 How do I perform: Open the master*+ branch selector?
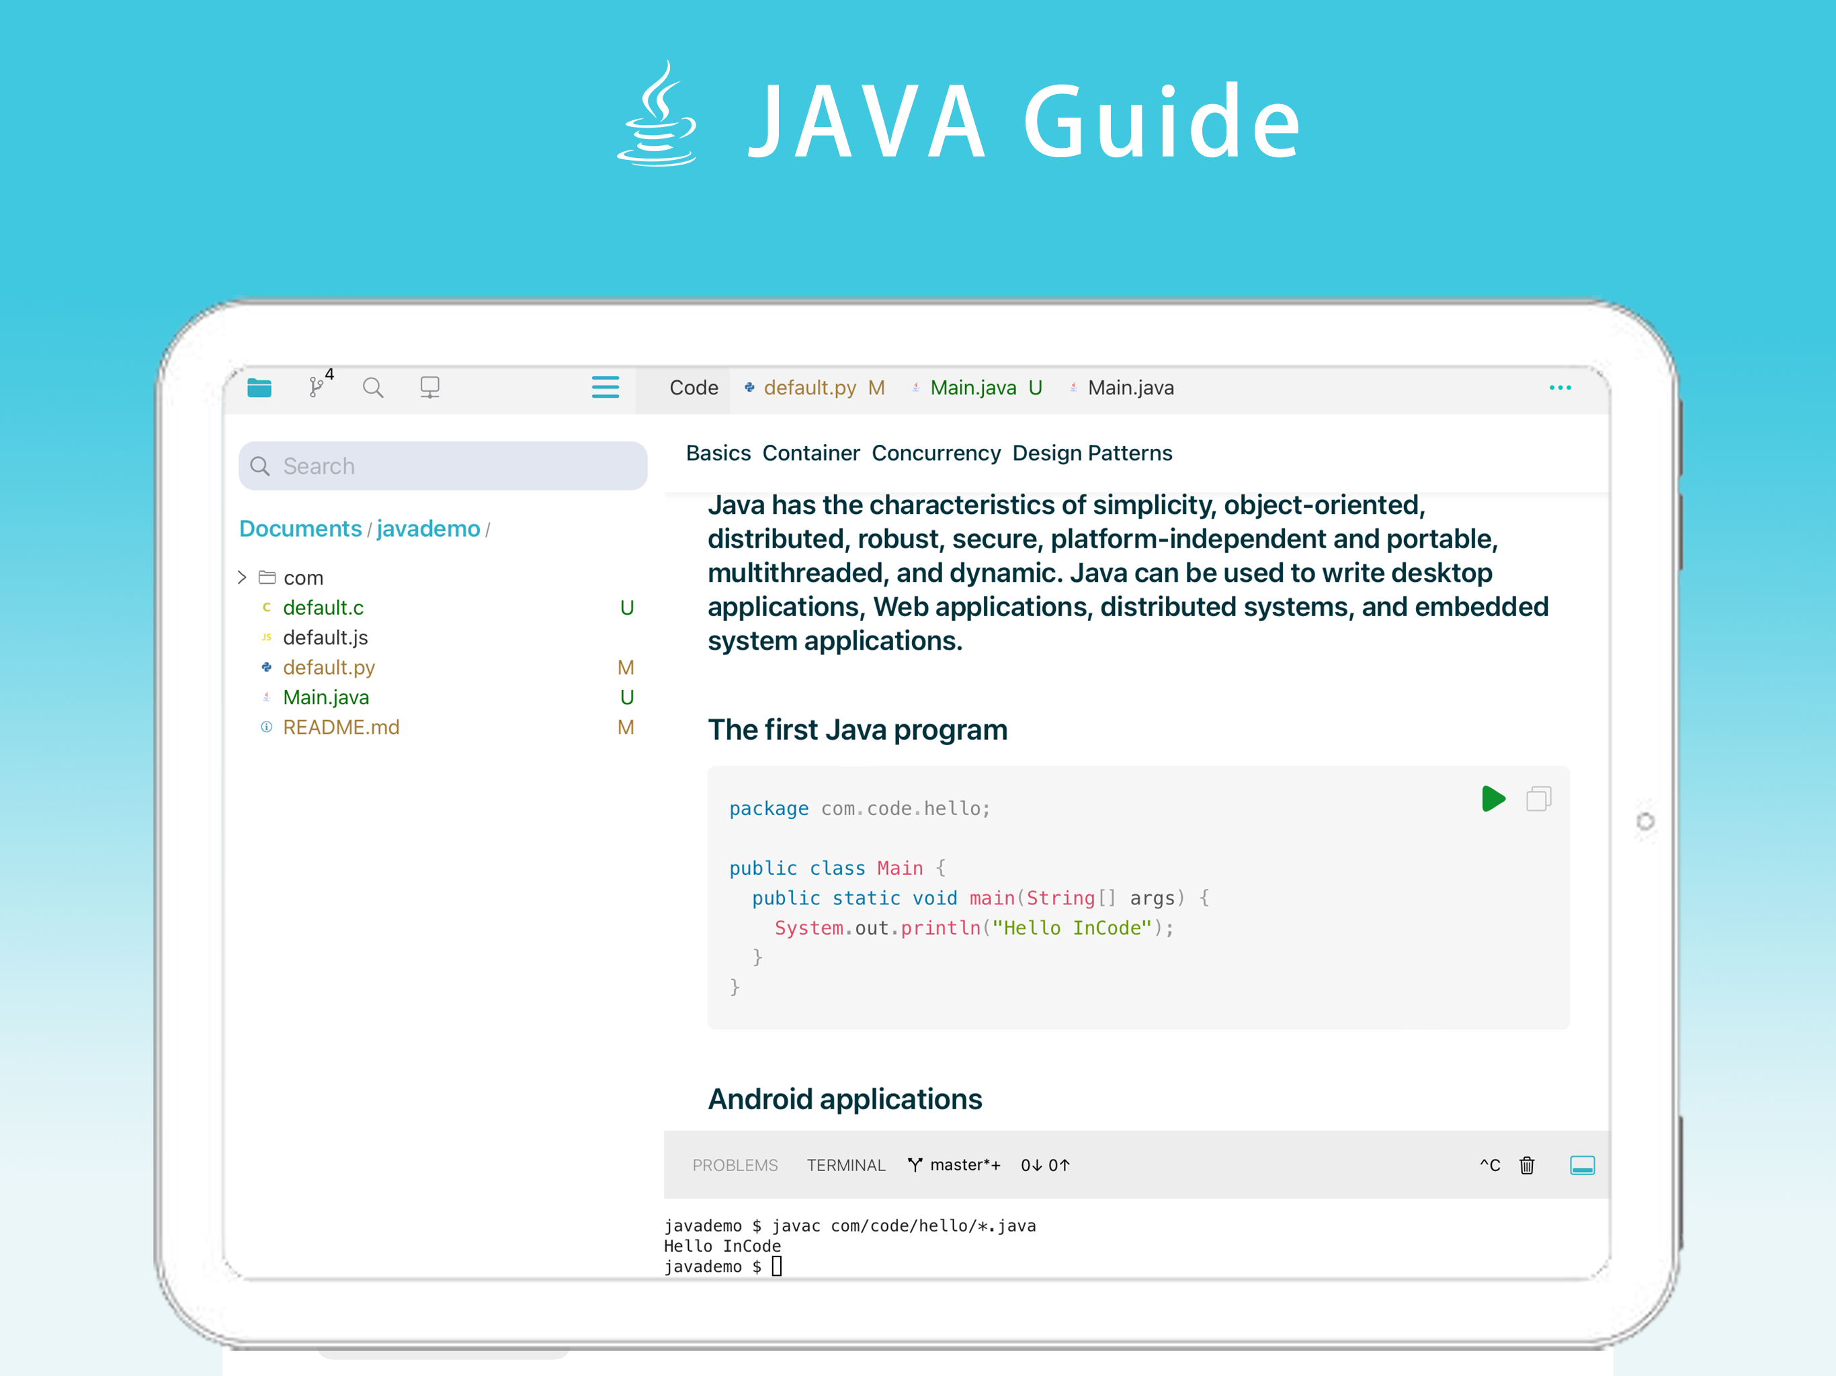[954, 1165]
